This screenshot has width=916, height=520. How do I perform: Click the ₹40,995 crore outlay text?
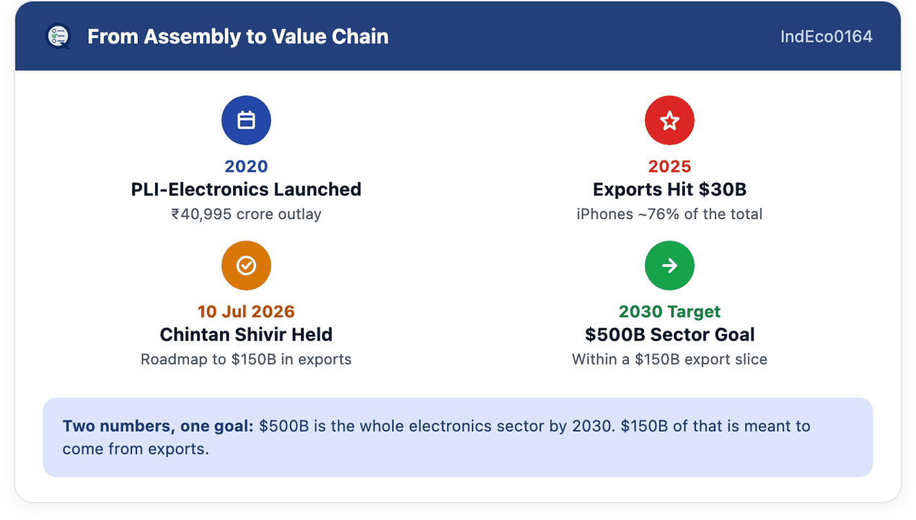(x=246, y=214)
